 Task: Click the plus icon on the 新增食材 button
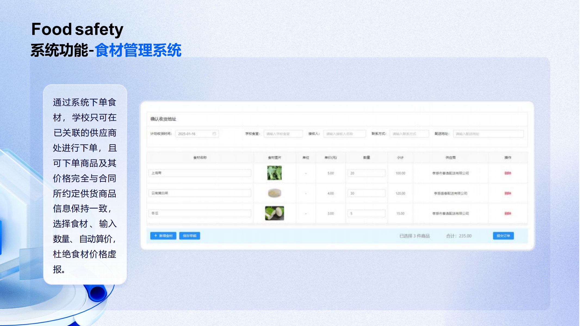click(x=156, y=236)
